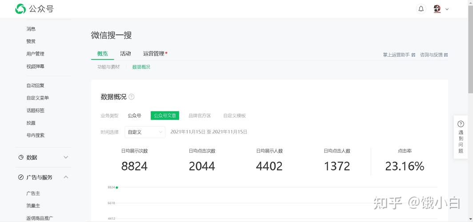
Task: Open the 掌上运营助手 link
Action: pyautogui.click(x=397, y=55)
